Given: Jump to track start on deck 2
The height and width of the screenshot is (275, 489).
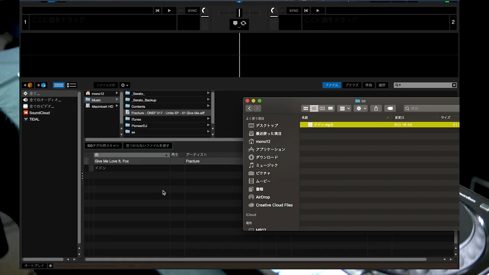Looking at the screenshot, I should coord(306,11).
